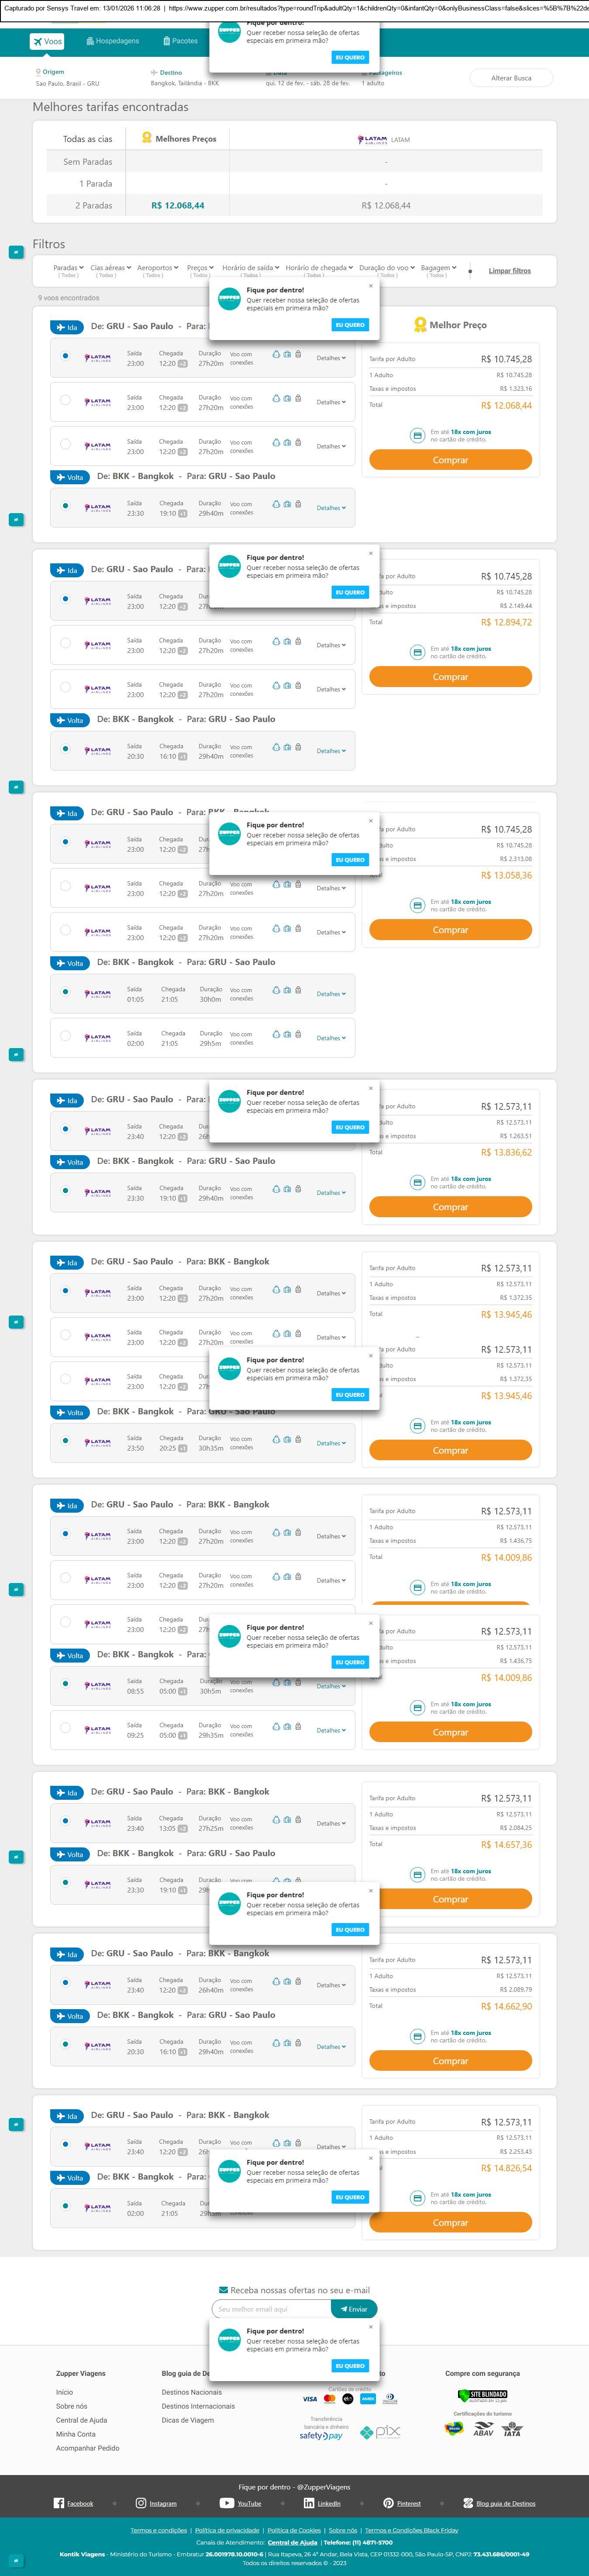Open the Pinterest icon in footer
Image resolution: width=589 pixels, height=2576 pixels.
pos(388,2503)
